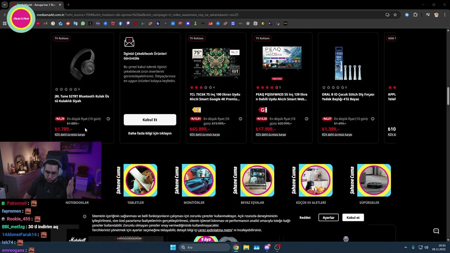Screen dimensions: 450x253
Task: Click Daha fazla bilgi için tıklayın link
Action: click(150, 134)
